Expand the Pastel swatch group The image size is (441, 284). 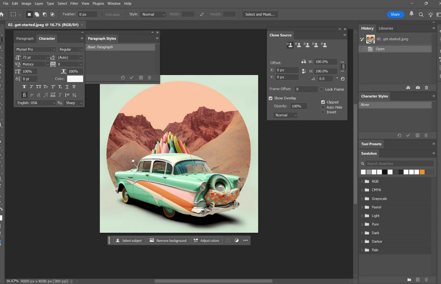[x=362, y=207]
